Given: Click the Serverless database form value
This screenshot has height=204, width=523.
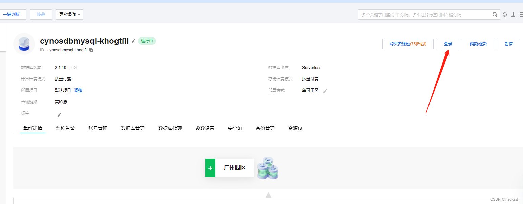Looking at the screenshot, I should pyautogui.click(x=312, y=68).
